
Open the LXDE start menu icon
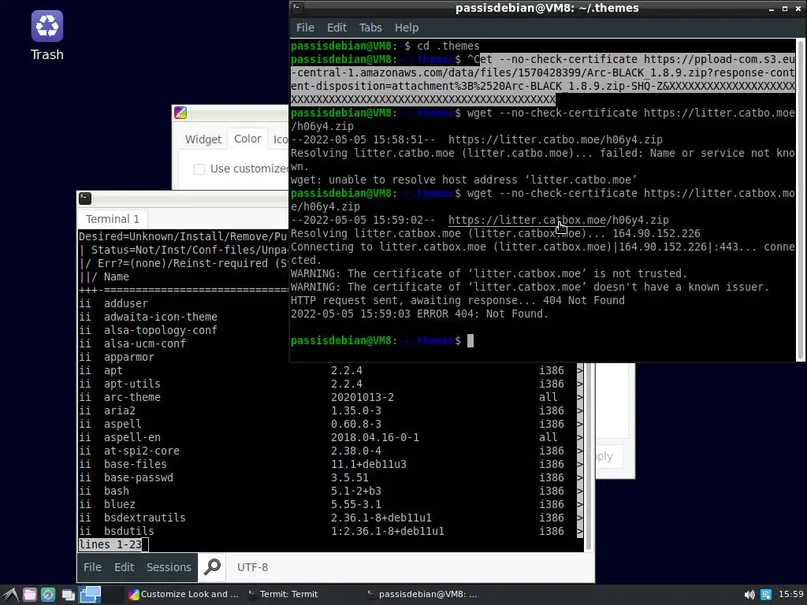(x=10, y=595)
